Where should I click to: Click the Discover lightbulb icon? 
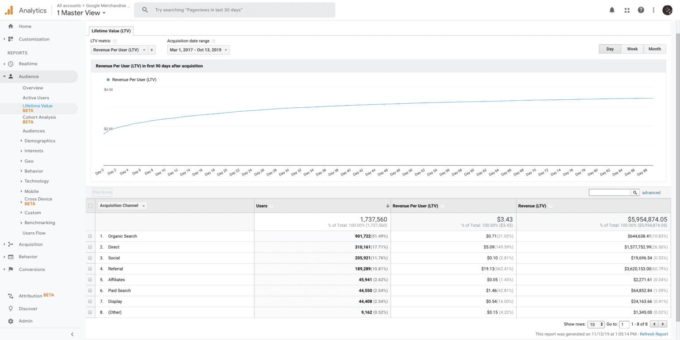[x=11, y=309]
